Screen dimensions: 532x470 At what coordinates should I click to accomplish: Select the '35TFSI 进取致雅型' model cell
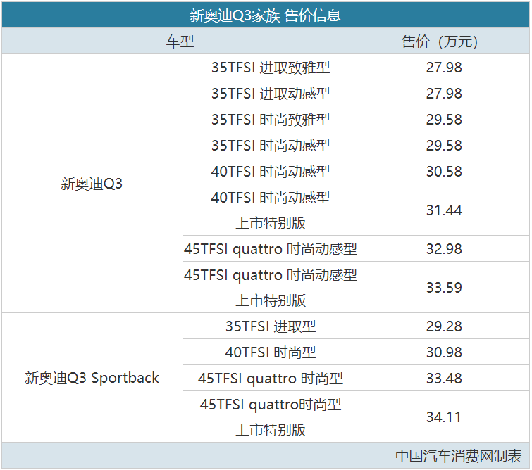(x=271, y=68)
